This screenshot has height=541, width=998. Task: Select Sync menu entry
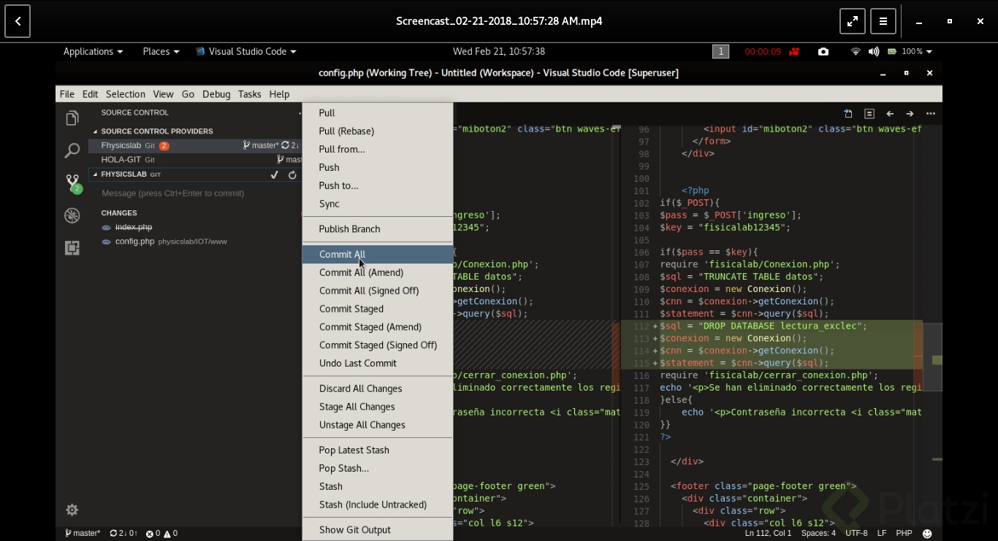378,204
